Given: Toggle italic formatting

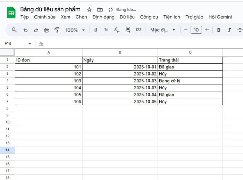Looking at the screenshot, I should [229, 30].
